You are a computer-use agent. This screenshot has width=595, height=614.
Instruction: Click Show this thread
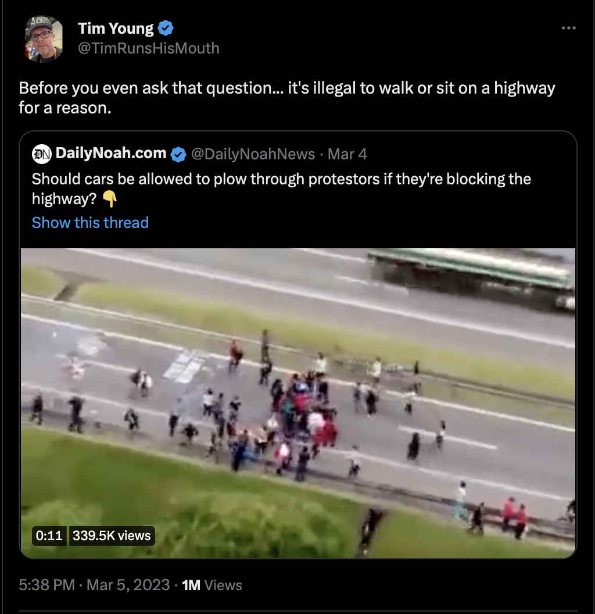91,223
